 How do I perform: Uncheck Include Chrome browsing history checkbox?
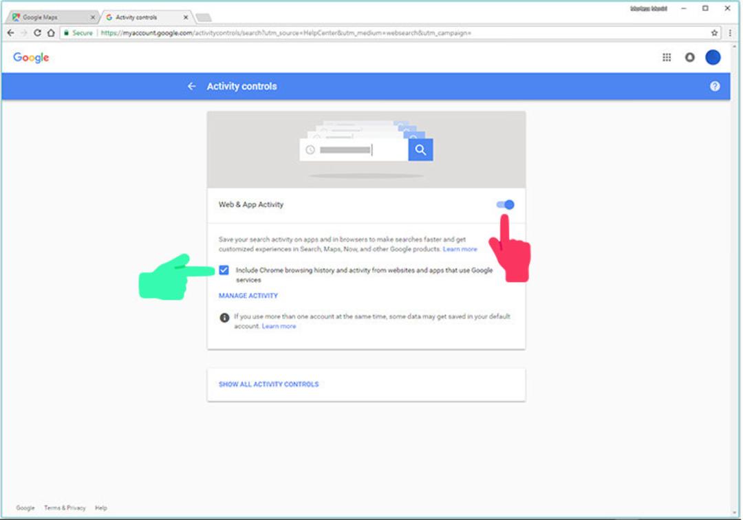(224, 270)
